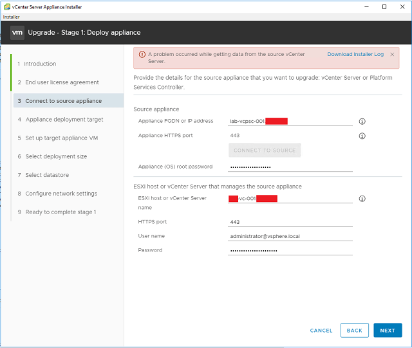This screenshot has height=348, width=412.
Task: Click the vCenter installer app icon in title bar
Action: point(7,7)
